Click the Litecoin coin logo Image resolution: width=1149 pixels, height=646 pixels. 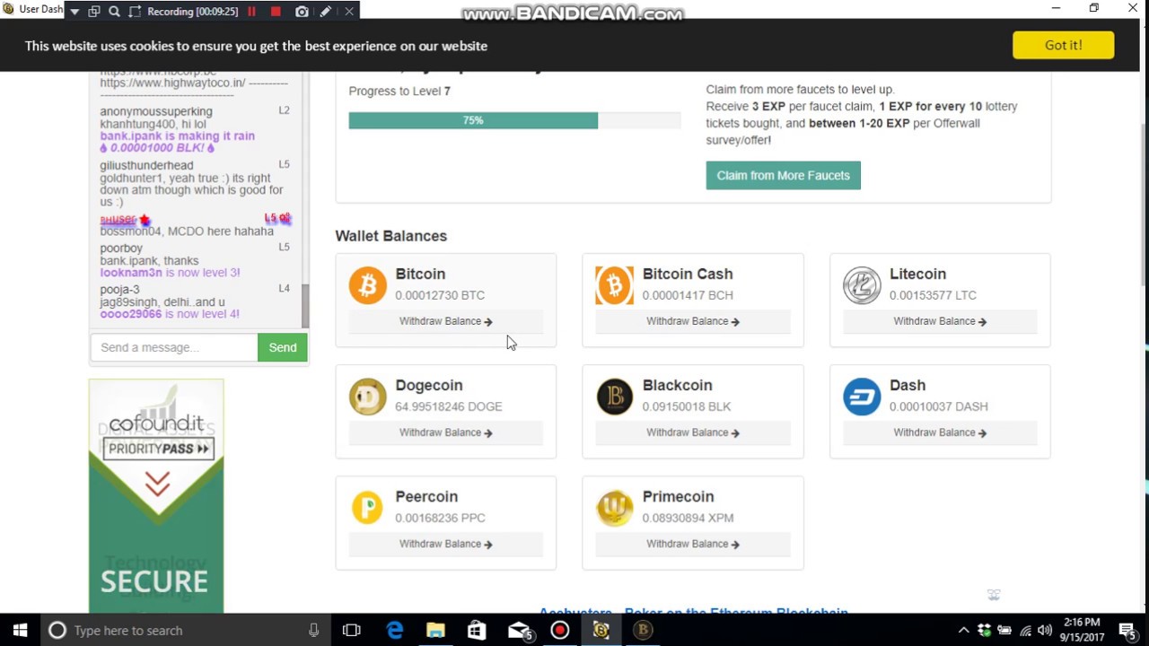(x=862, y=285)
